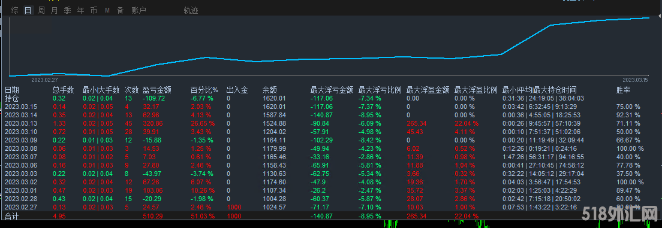
Task: Open the 周 weekly tab
Action: pos(41,11)
